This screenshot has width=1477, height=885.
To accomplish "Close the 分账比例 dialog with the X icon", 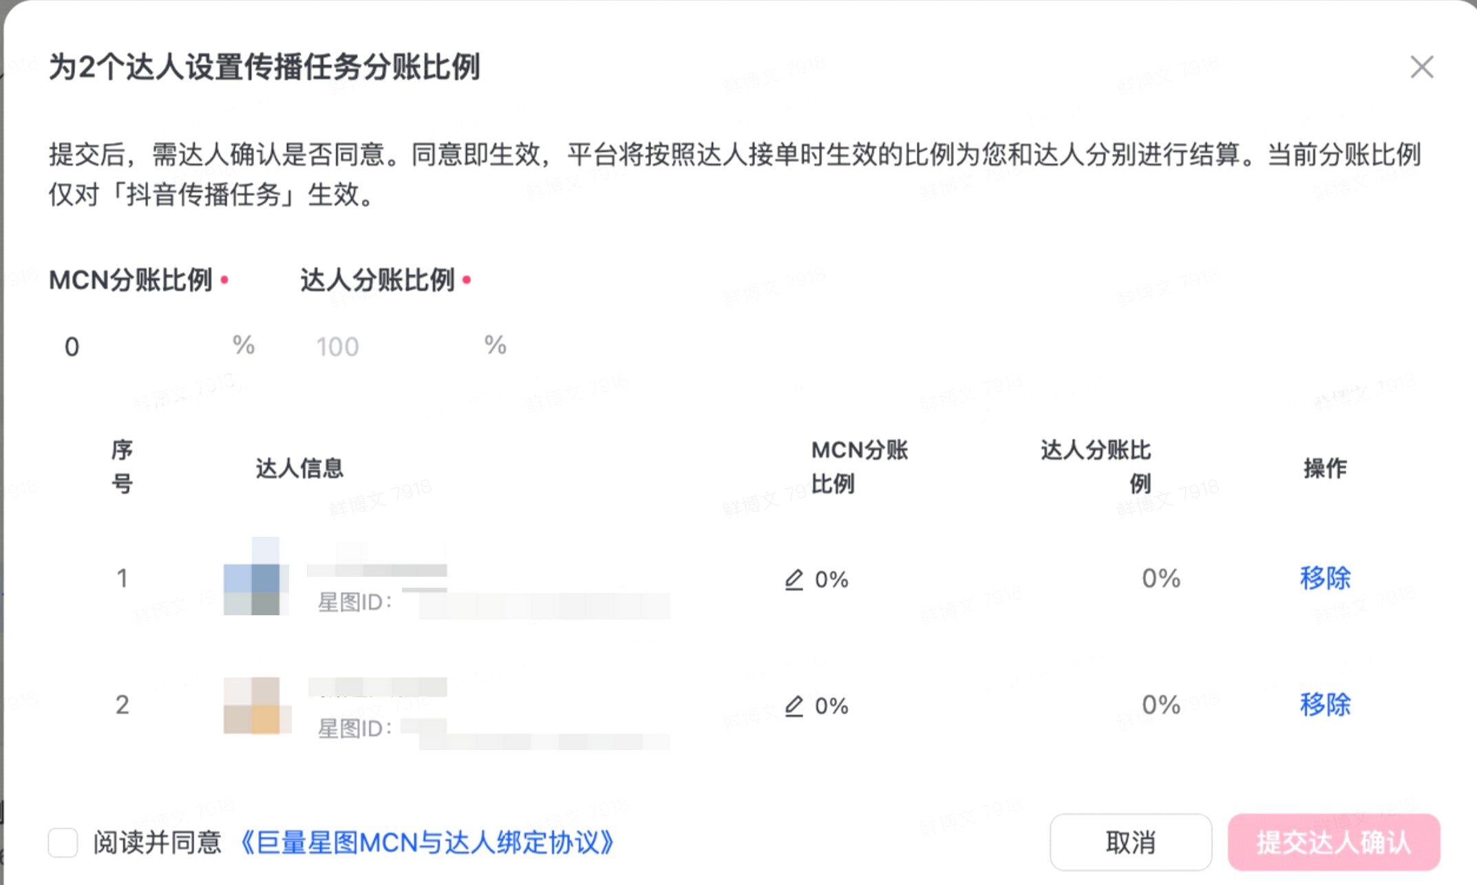I will pyautogui.click(x=1421, y=67).
